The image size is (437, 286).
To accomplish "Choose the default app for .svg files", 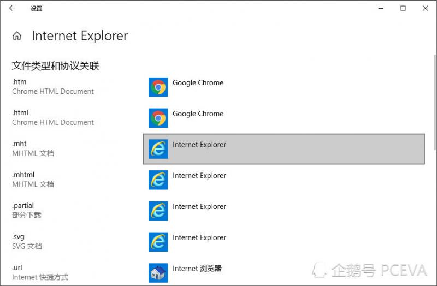I will point(199,238).
